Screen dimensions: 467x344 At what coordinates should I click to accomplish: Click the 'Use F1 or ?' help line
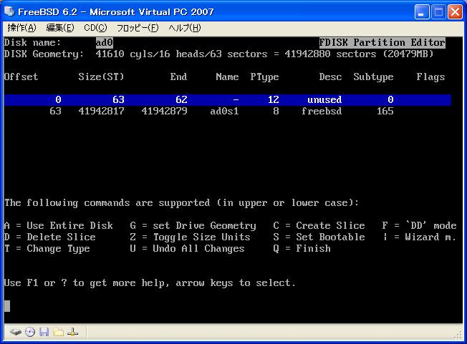pyautogui.click(x=150, y=282)
